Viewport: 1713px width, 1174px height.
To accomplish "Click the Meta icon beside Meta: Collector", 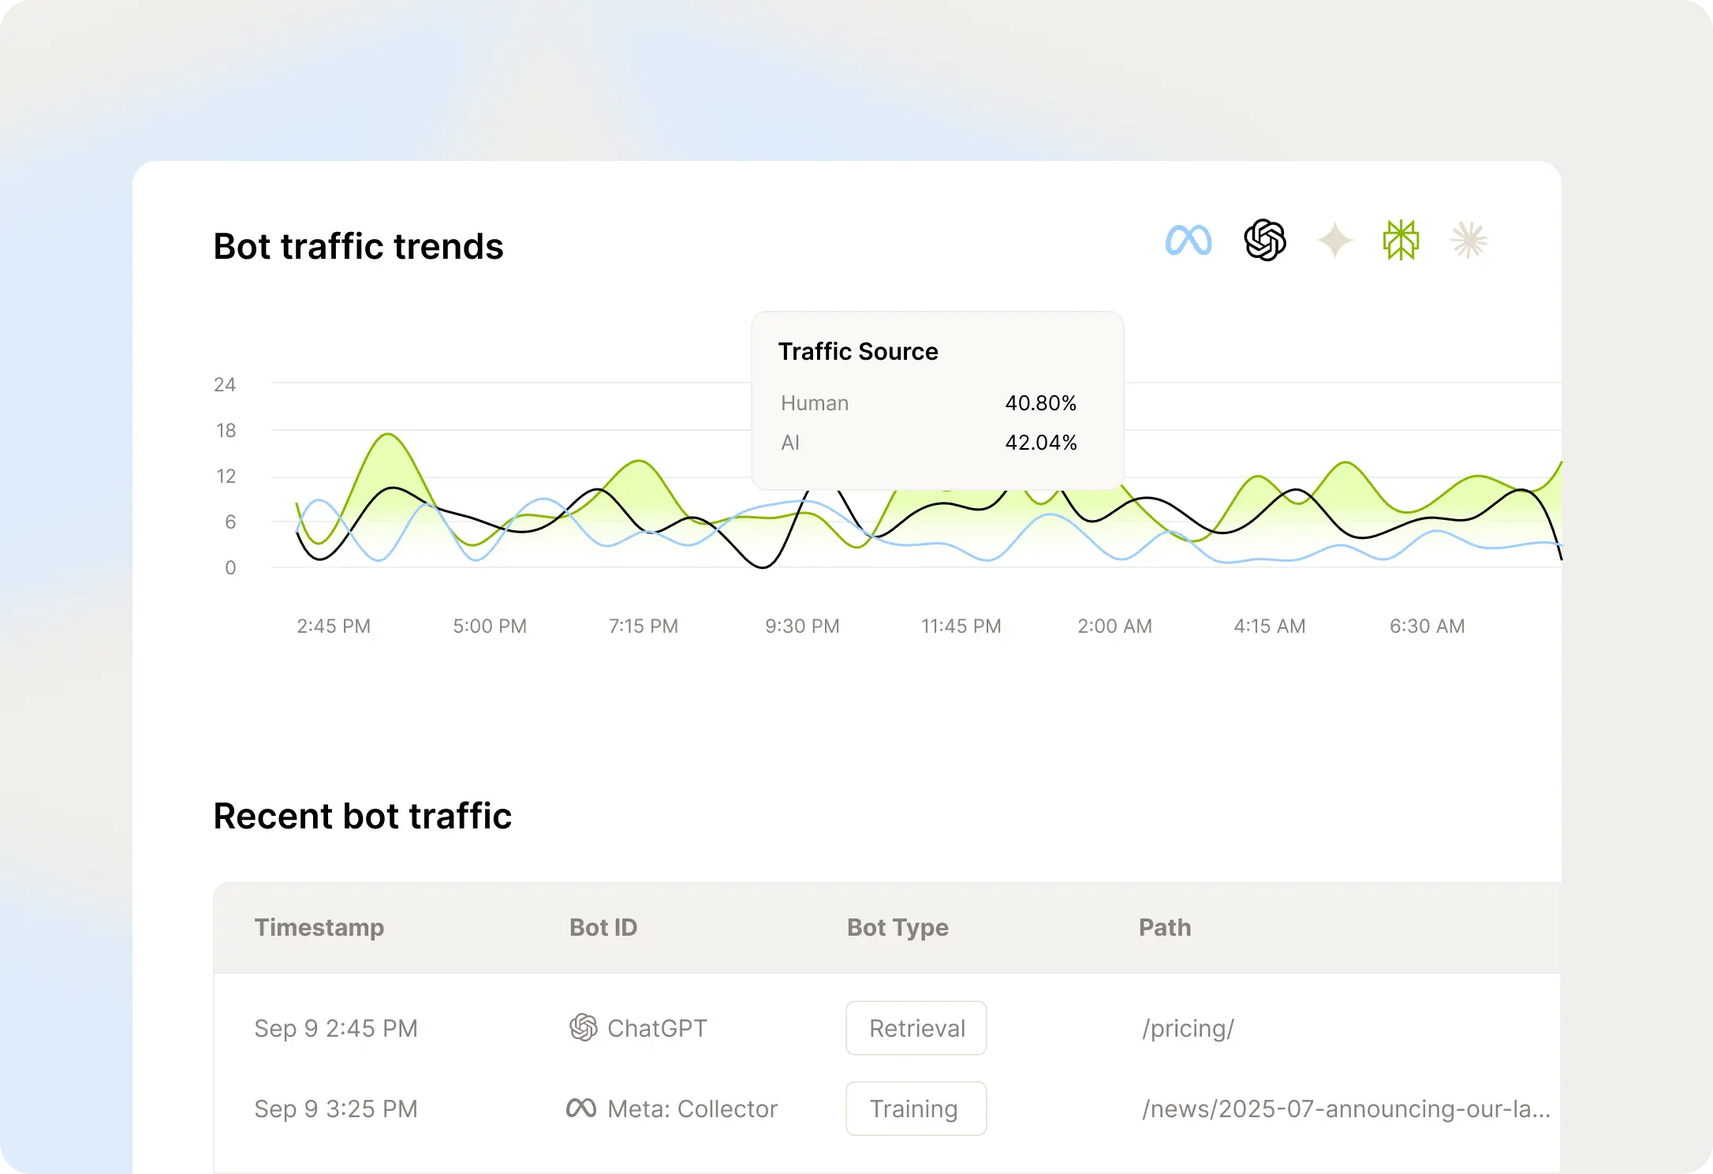I will (582, 1109).
